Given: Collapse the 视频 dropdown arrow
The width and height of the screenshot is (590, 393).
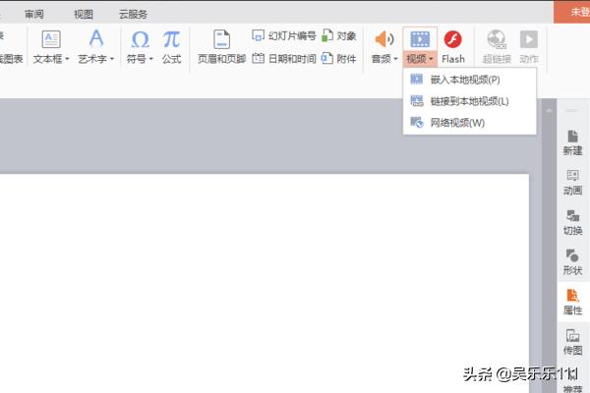Looking at the screenshot, I should (431, 59).
